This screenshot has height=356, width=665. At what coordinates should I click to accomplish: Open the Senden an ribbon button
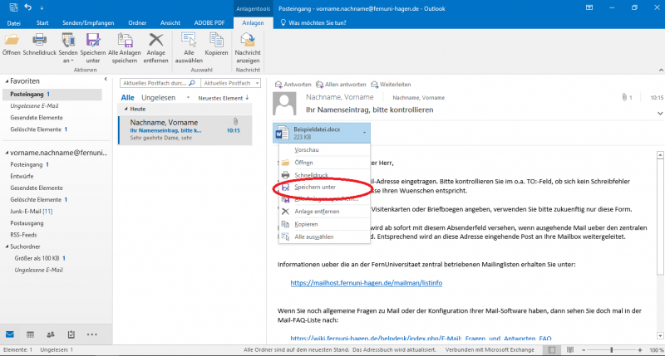click(x=68, y=48)
